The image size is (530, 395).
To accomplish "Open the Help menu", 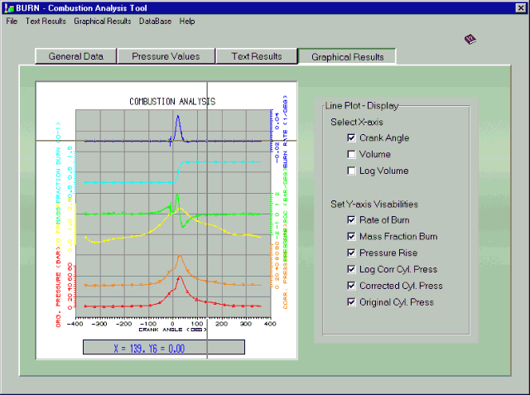I will pyautogui.click(x=187, y=22).
